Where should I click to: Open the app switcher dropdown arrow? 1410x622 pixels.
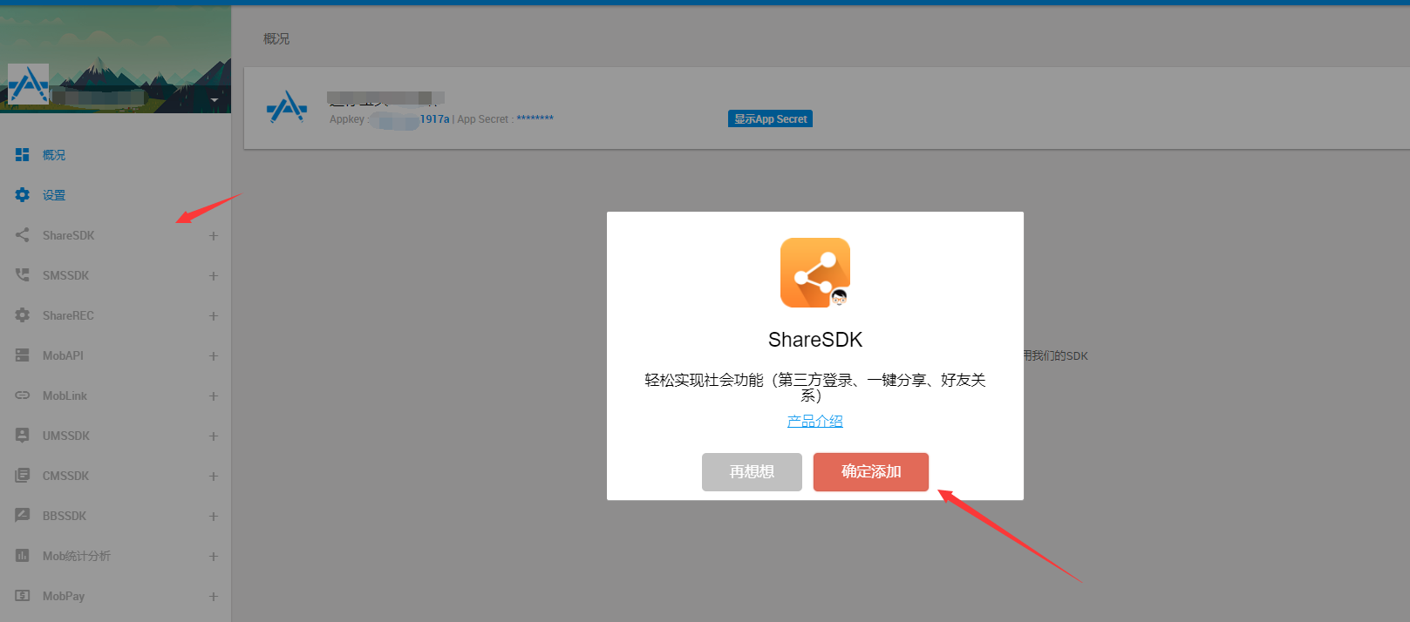click(214, 99)
